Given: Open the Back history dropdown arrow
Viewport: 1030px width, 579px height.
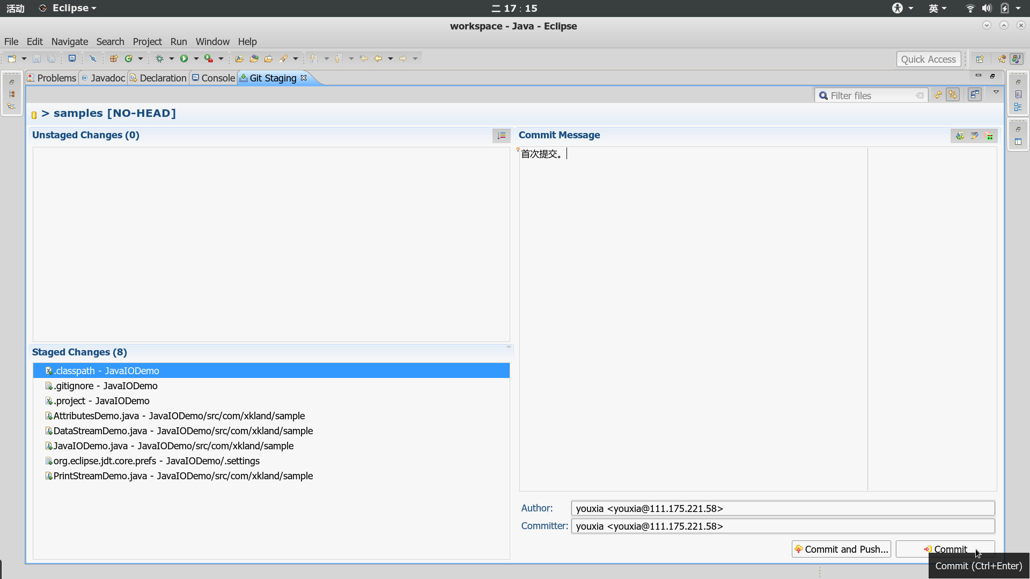Looking at the screenshot, I should tap(391, 58).
